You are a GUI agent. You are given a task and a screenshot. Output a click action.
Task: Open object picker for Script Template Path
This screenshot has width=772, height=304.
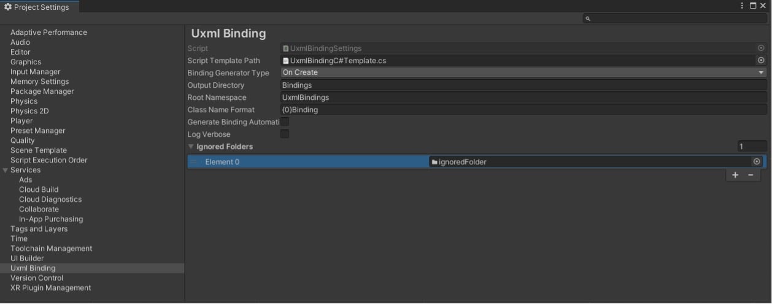click(761, 60)
